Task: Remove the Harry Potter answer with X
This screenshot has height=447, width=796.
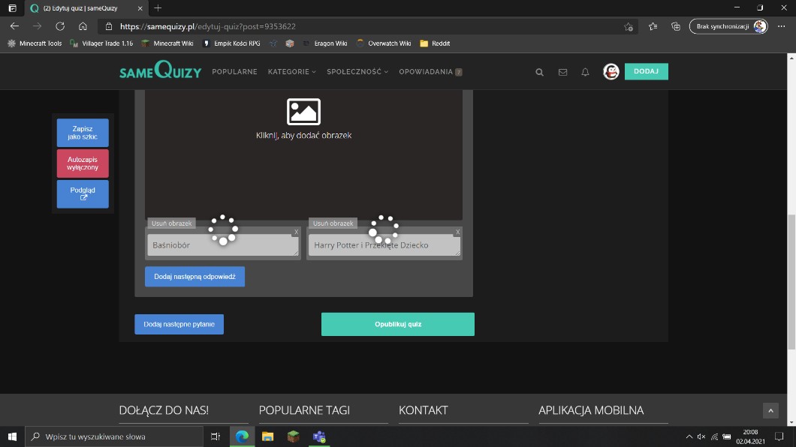Action: [x=458, y=232]
